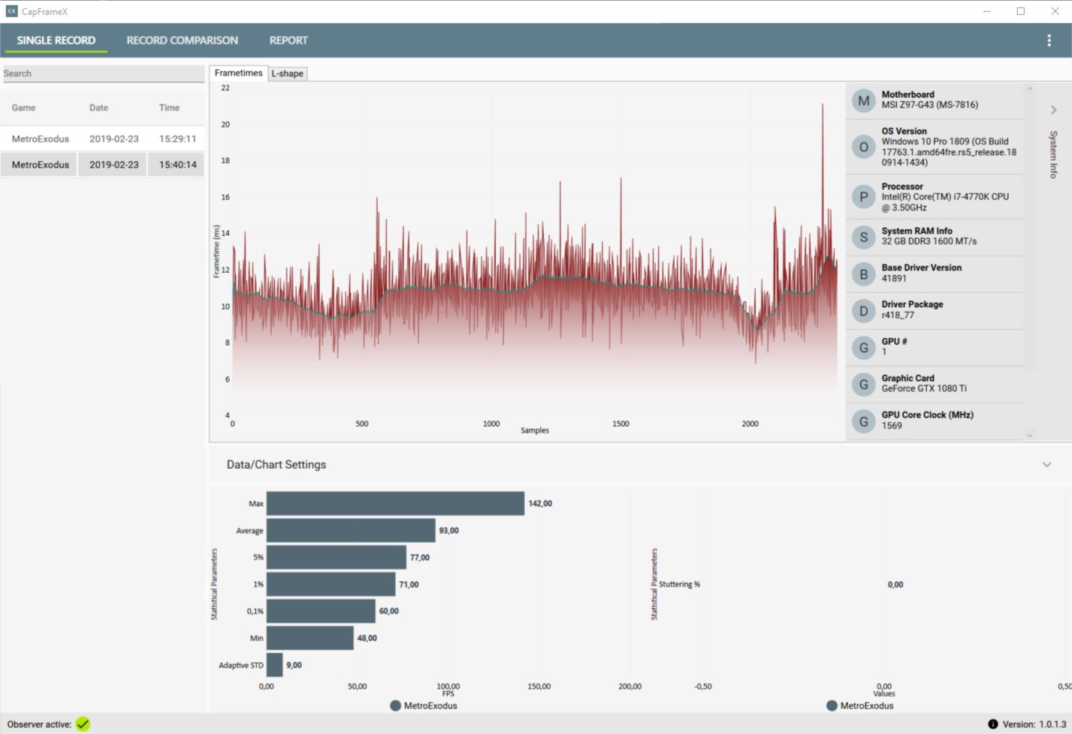Click the Driver Package 'D' icon
The height and width of the screenshot is (734, 1072).
point(864,311)
